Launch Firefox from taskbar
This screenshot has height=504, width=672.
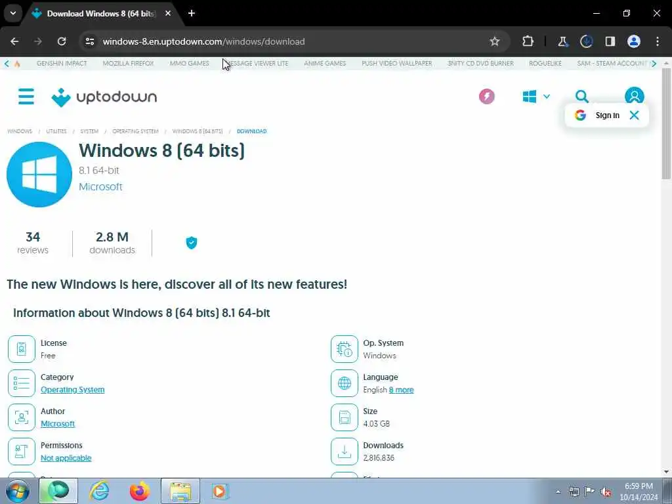[140, 491]
